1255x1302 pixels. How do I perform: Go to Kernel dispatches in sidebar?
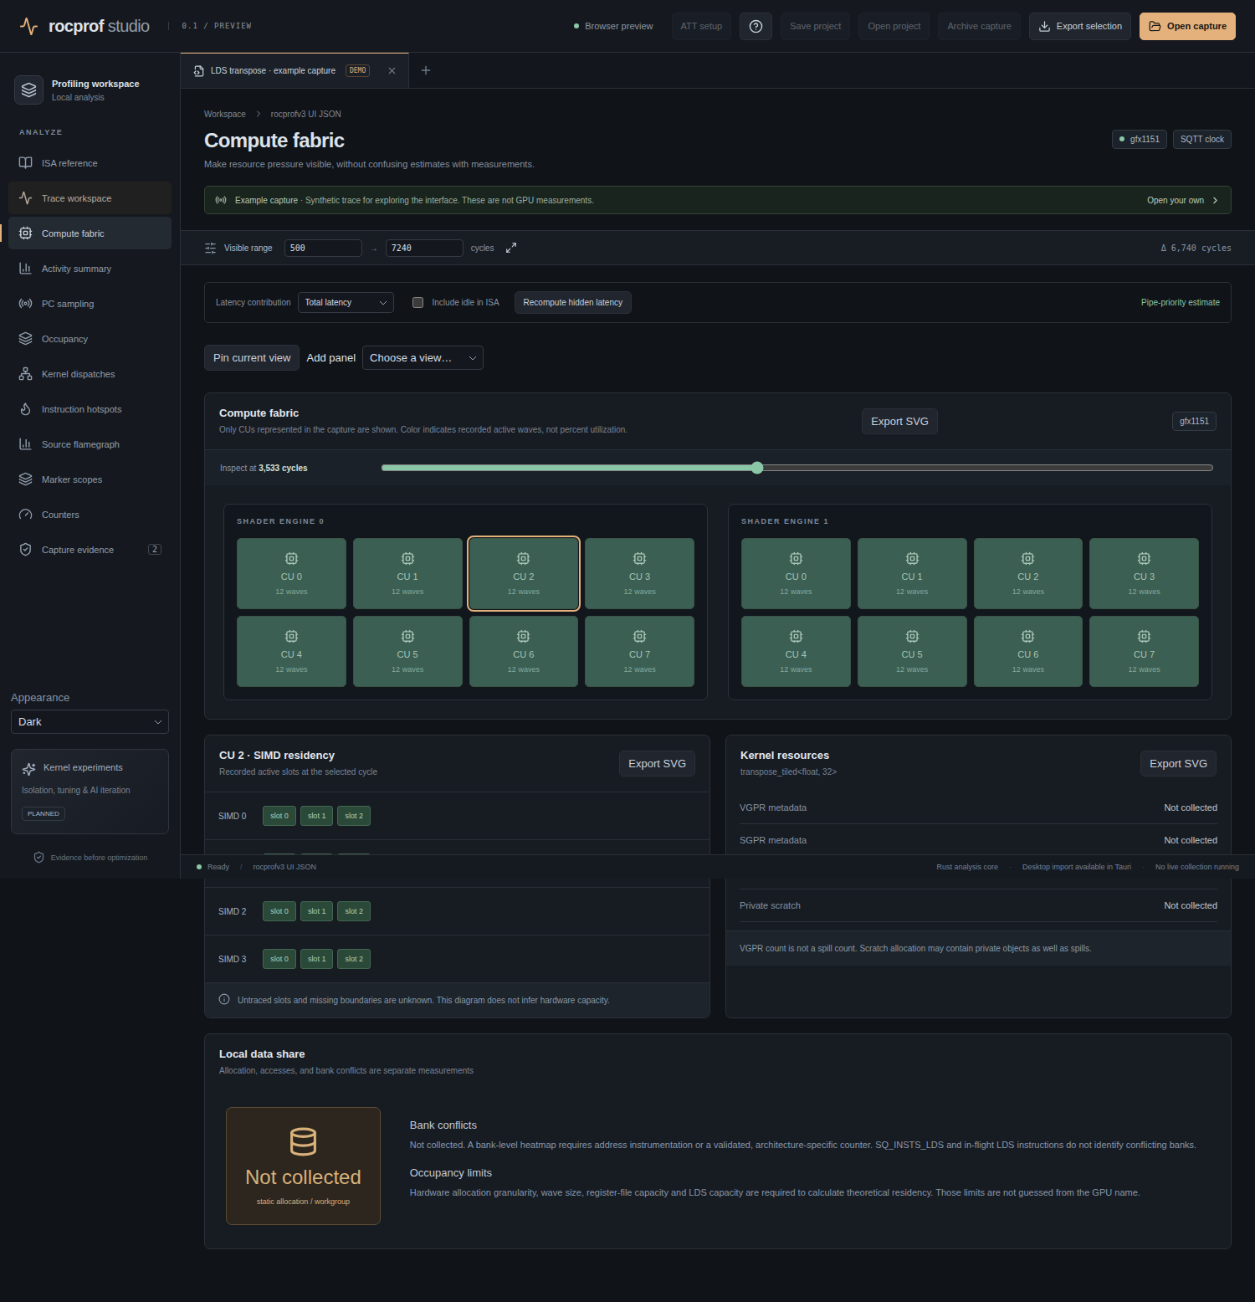click(90, 374)
